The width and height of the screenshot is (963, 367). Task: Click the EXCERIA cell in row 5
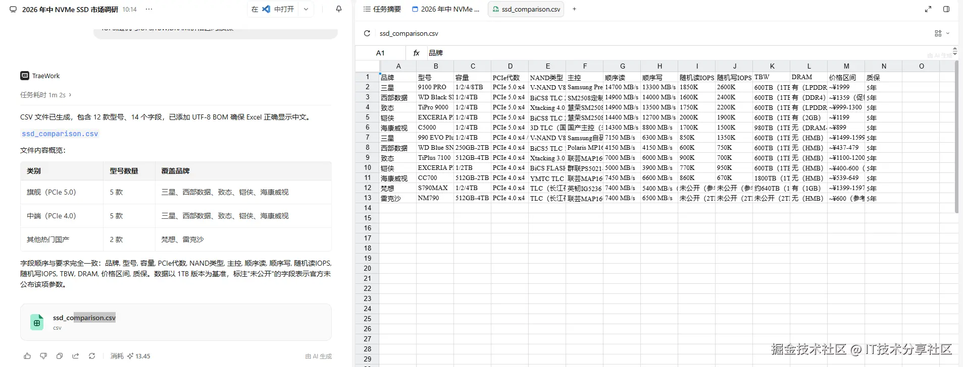[x=435, y=117]
